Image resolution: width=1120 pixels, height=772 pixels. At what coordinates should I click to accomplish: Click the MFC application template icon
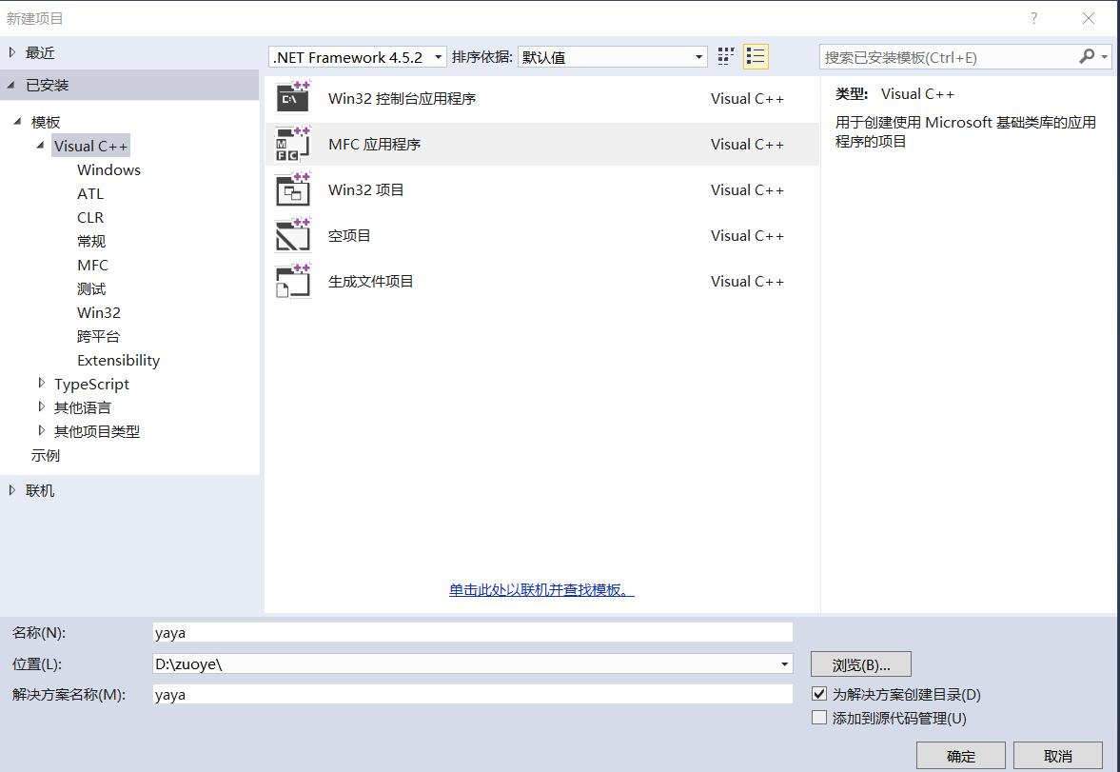pos(293,144)
